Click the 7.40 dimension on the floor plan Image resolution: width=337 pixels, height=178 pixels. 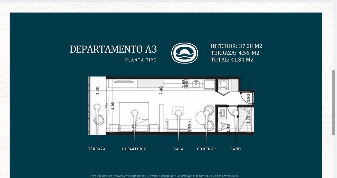pos(161,91)
